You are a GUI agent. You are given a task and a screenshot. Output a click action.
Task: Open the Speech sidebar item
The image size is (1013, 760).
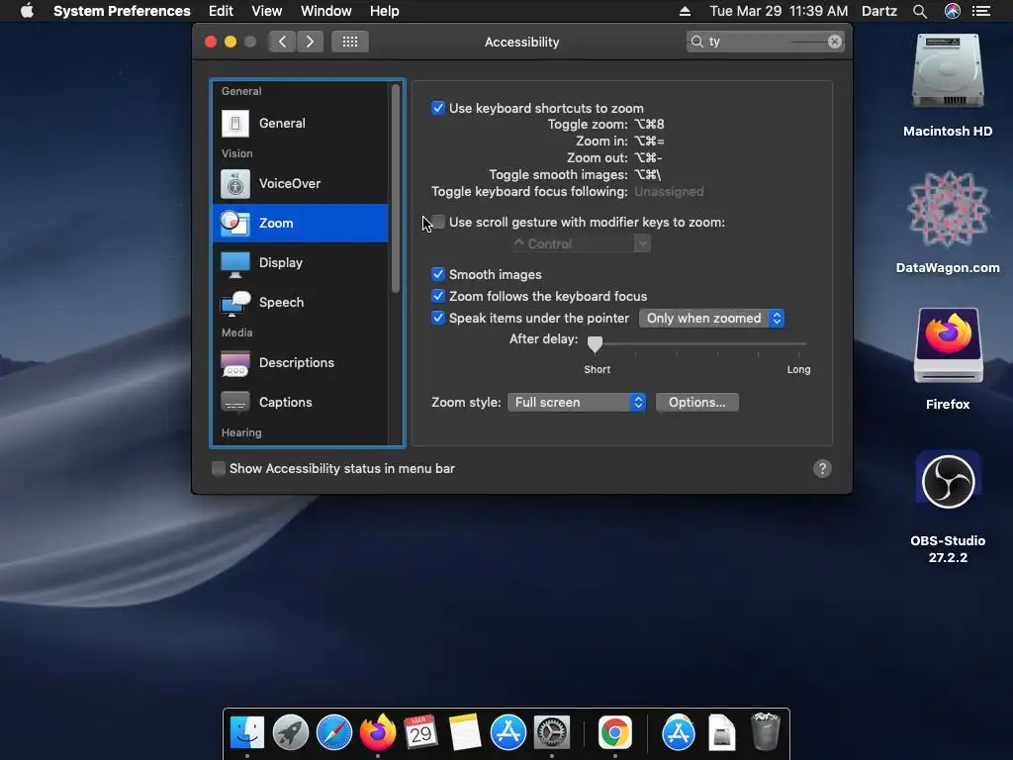coord(301,303)
